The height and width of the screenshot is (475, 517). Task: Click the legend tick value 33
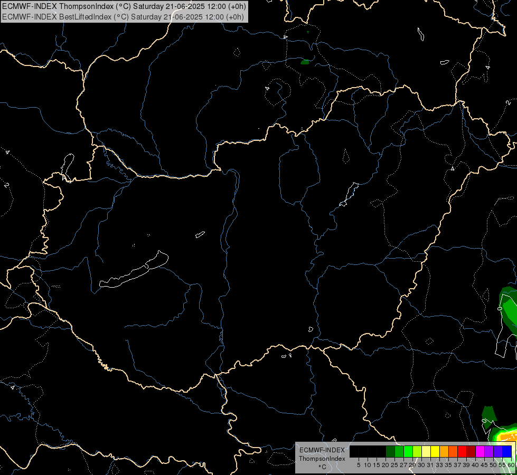tap(439, 465)
